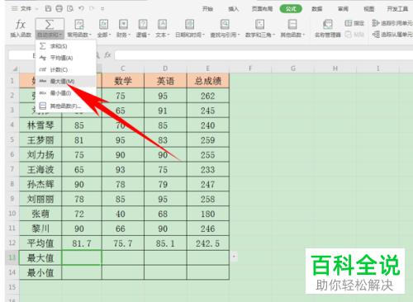Expand the arrow next to File menu
Viewport: 413px width, 302px height.
tap(37, 9)
